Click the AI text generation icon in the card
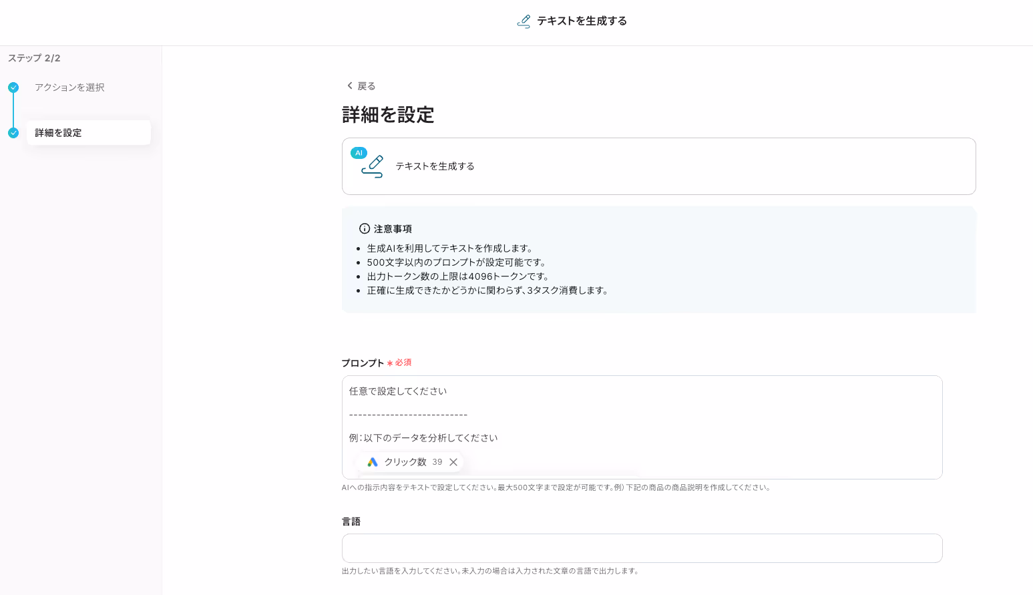The image size is (1033, 595). click(x=373, y=167)
